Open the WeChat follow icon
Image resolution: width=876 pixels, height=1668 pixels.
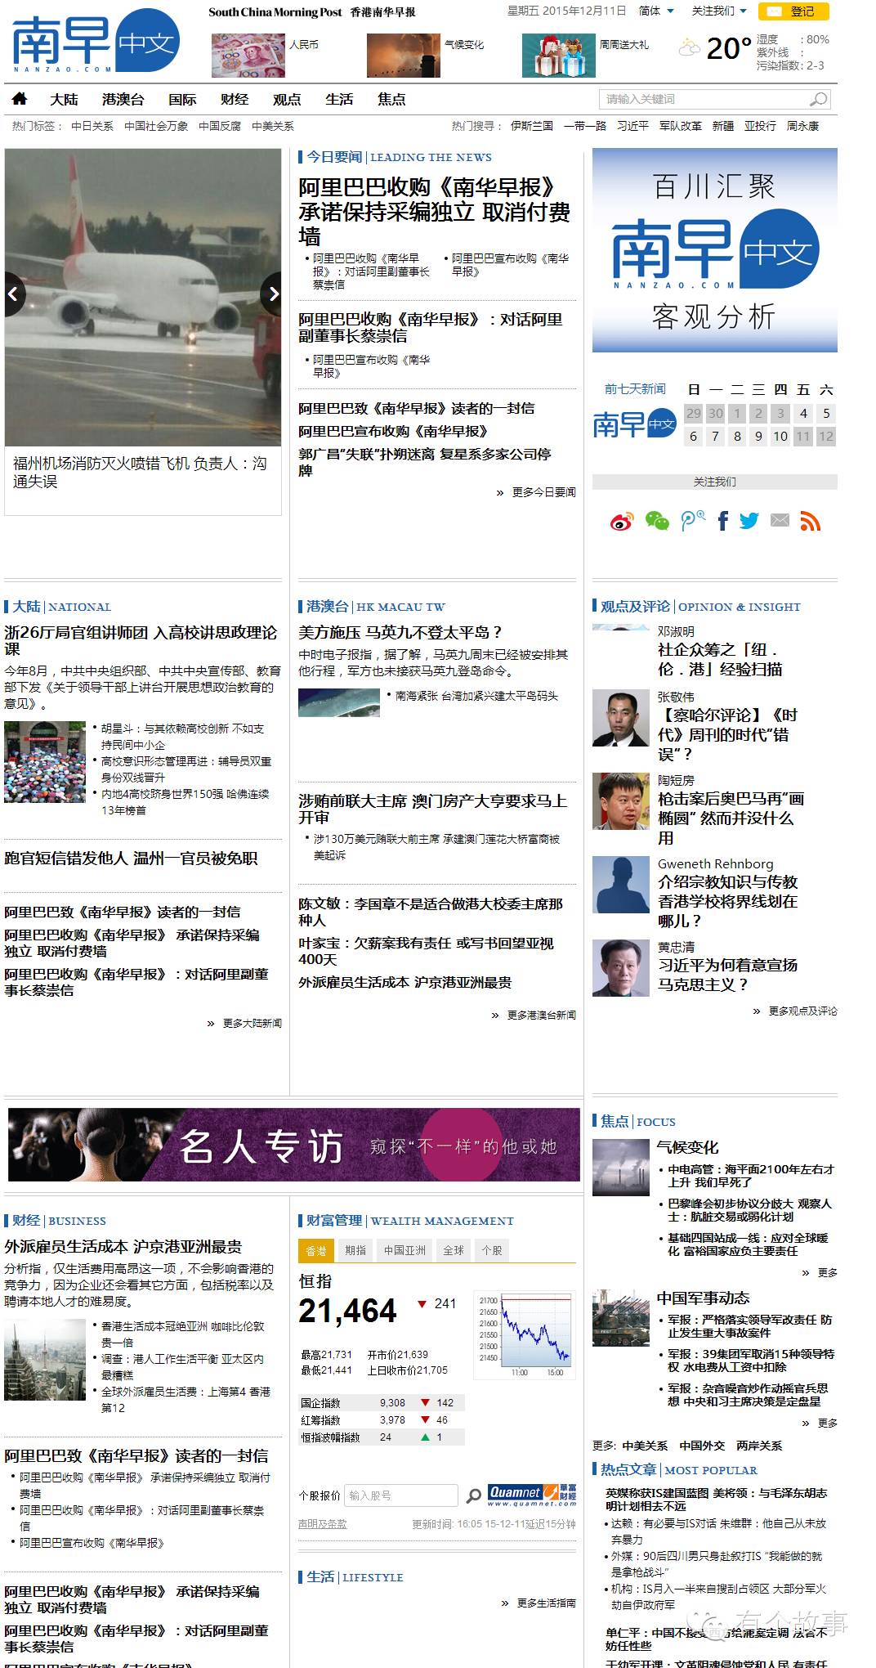tap(657, 521)
